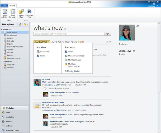Switch to Workplace area

tap(15, 108)
